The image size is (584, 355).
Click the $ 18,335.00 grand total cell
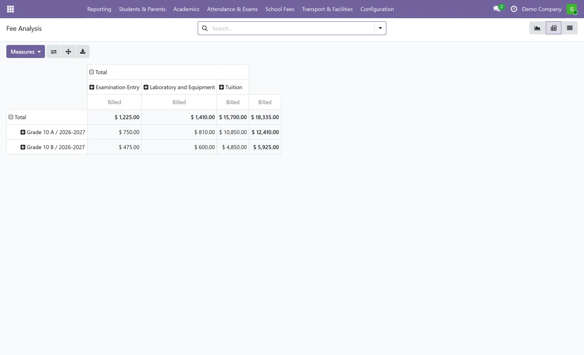(x=265, y=117)
